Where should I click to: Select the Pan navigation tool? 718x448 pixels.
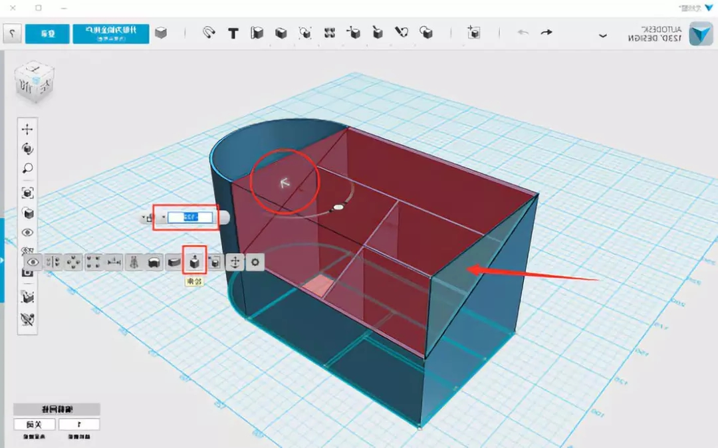pyautogui.click(x=27, y=129)
